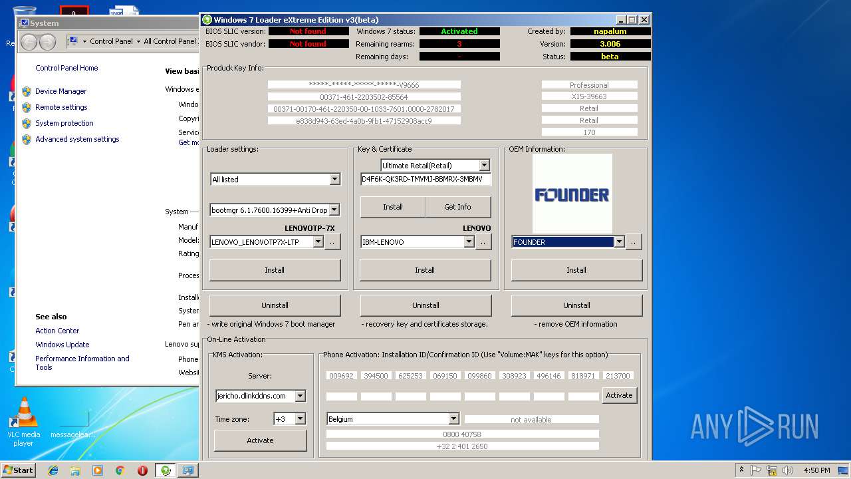Open the red Opera icon in taskbar
The width and height of the screenshot is (851, 479).
click(142, 470)
